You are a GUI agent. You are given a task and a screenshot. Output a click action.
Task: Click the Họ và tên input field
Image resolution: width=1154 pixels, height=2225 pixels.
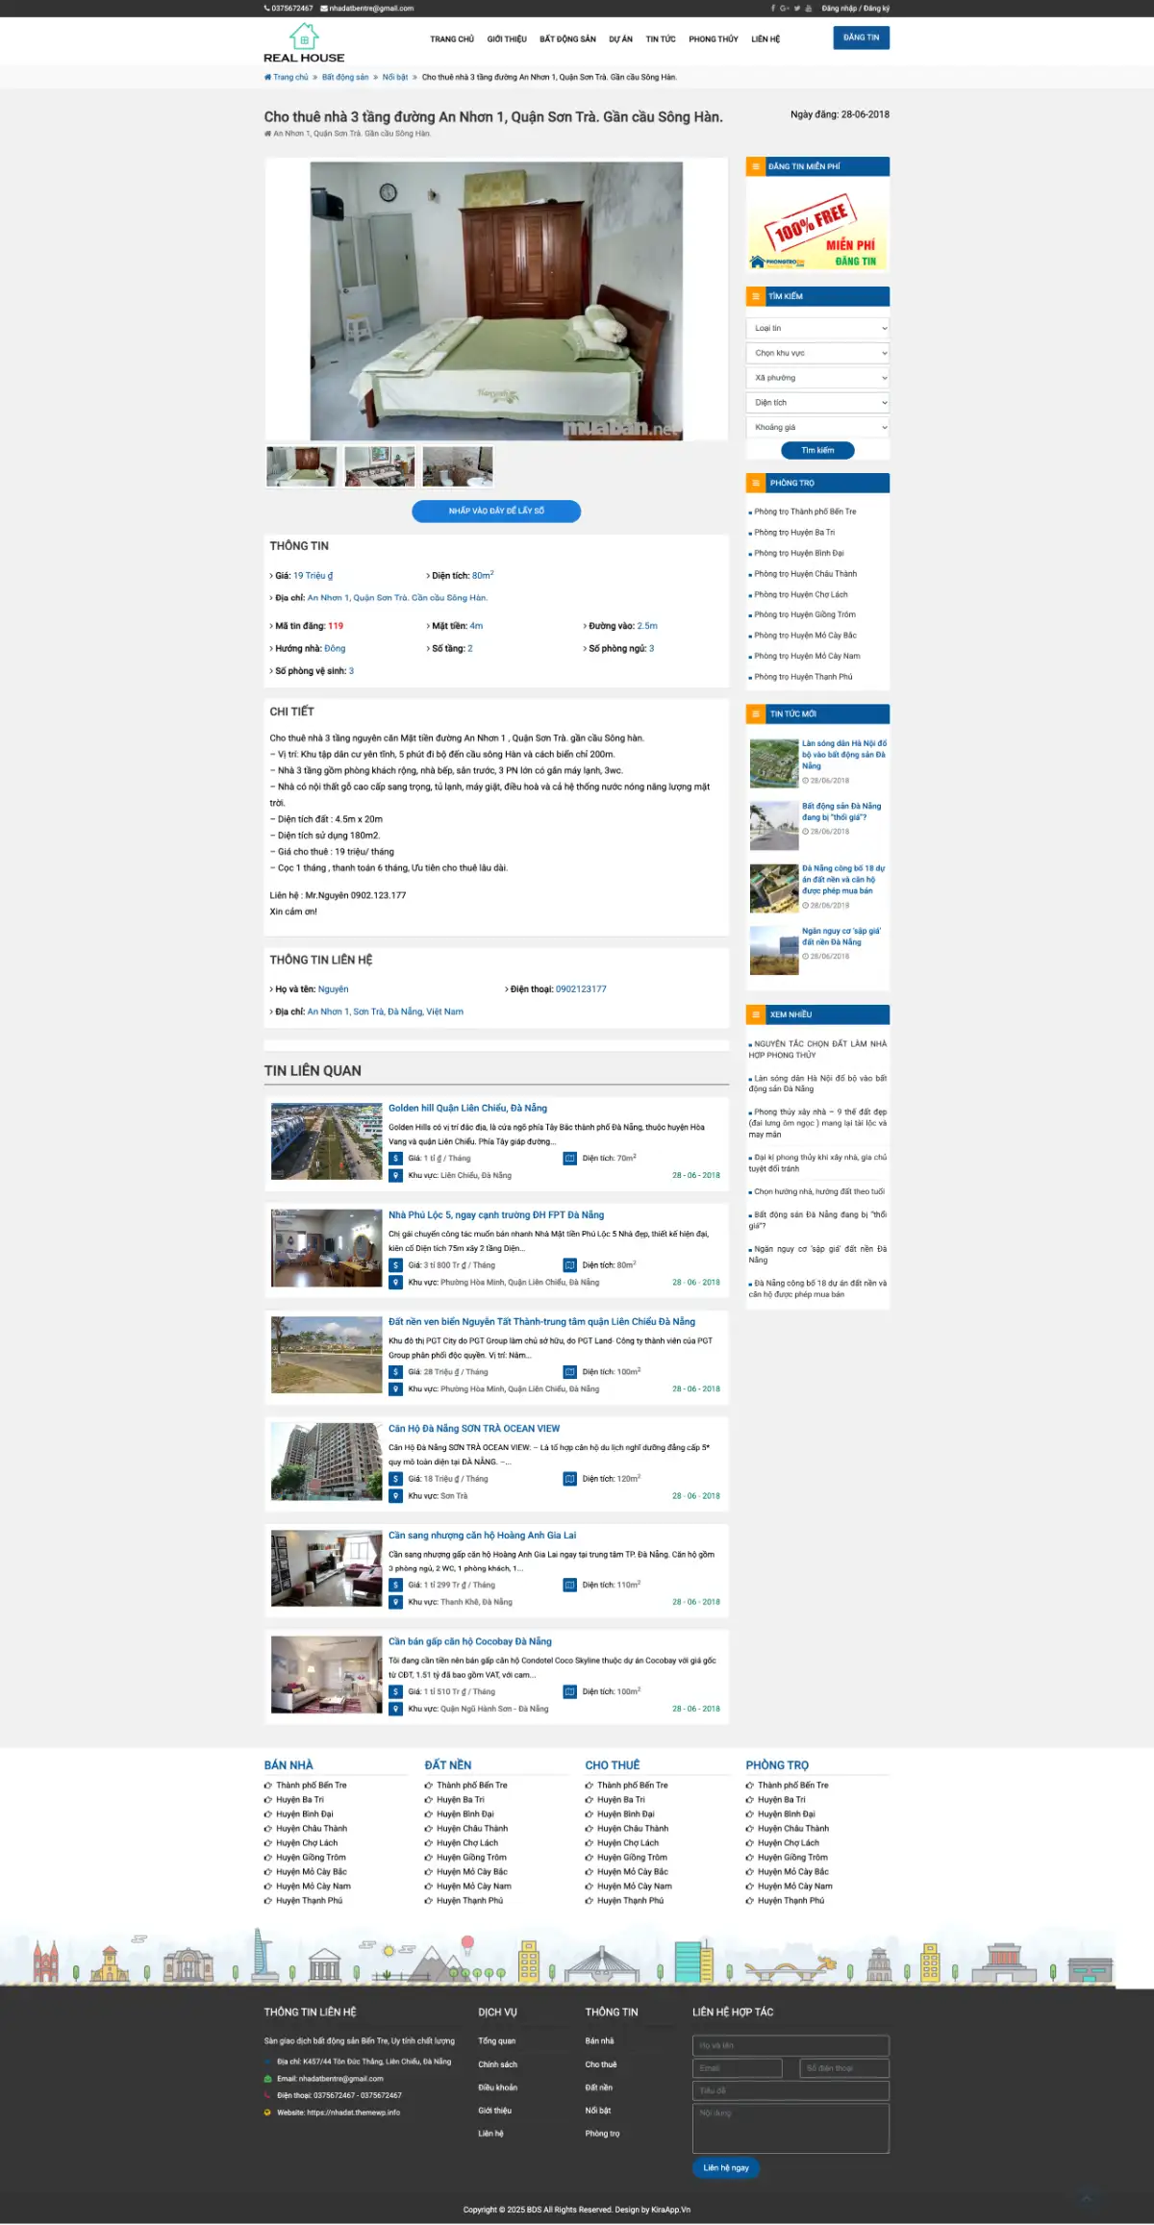click(790, 2045)
